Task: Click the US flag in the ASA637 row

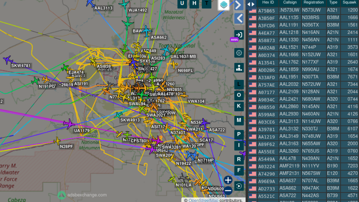Action: coord(252,181)
